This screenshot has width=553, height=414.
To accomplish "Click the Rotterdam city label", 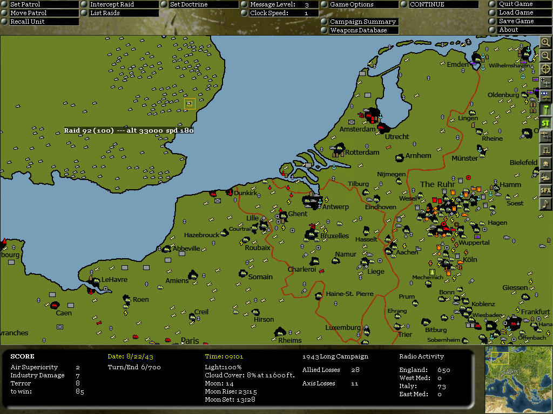I will pos(362,153).
